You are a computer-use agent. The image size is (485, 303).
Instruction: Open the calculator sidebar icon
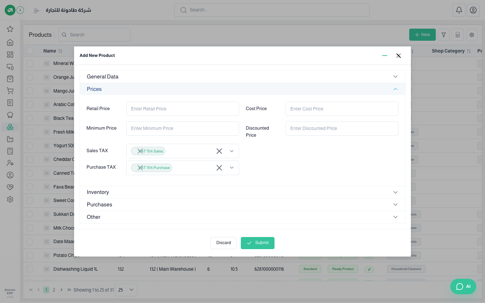click(10, 151)
